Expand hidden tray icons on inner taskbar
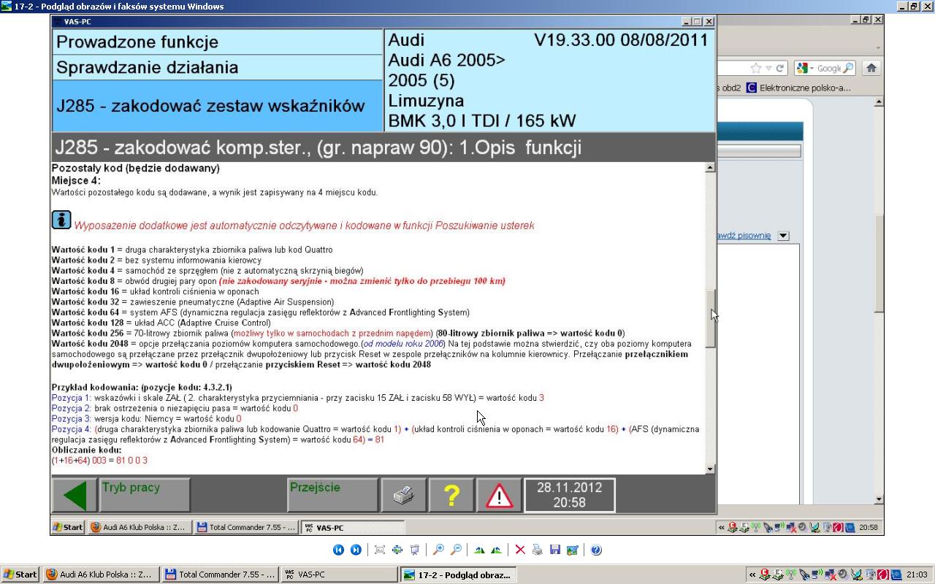This screenshot has width=935, height=584. pos(722,527)
